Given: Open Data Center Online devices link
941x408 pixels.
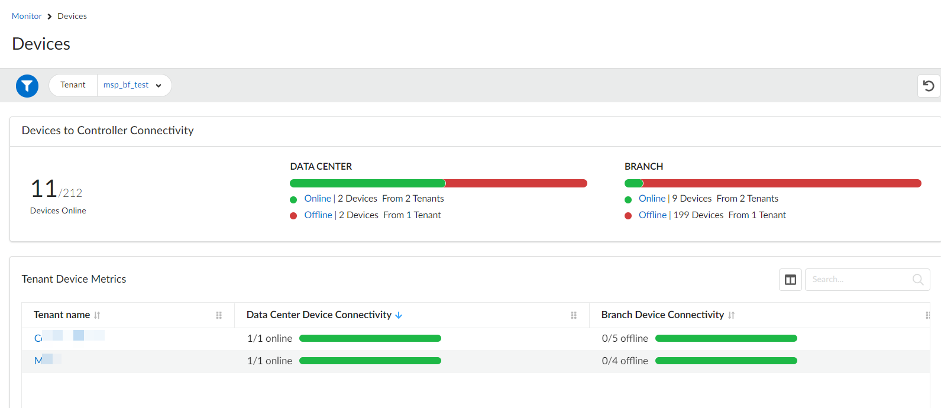Looking at the screenshot, I should click(318, 199).
